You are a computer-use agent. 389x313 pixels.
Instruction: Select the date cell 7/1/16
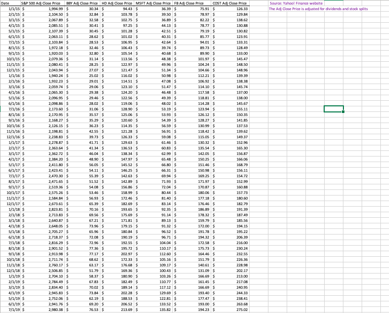click(11, 109)
